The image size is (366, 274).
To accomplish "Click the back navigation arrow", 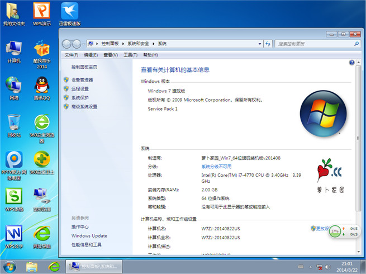I will click(66, 44).
